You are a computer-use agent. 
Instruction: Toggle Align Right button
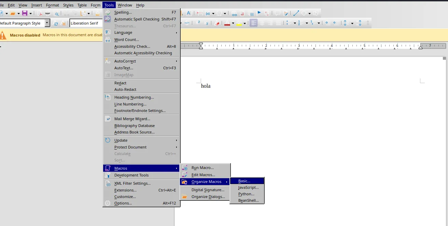(x=270, y=23)
